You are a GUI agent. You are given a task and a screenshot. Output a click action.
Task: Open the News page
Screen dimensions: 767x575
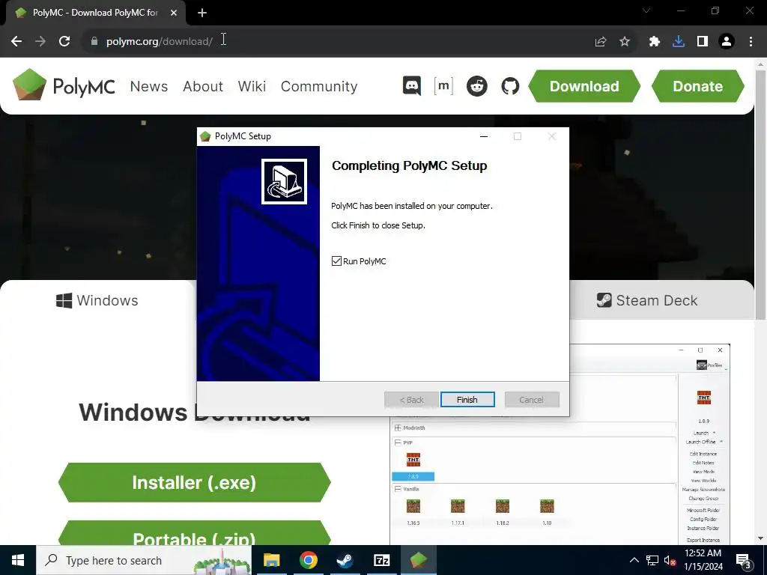coord(149,86)
